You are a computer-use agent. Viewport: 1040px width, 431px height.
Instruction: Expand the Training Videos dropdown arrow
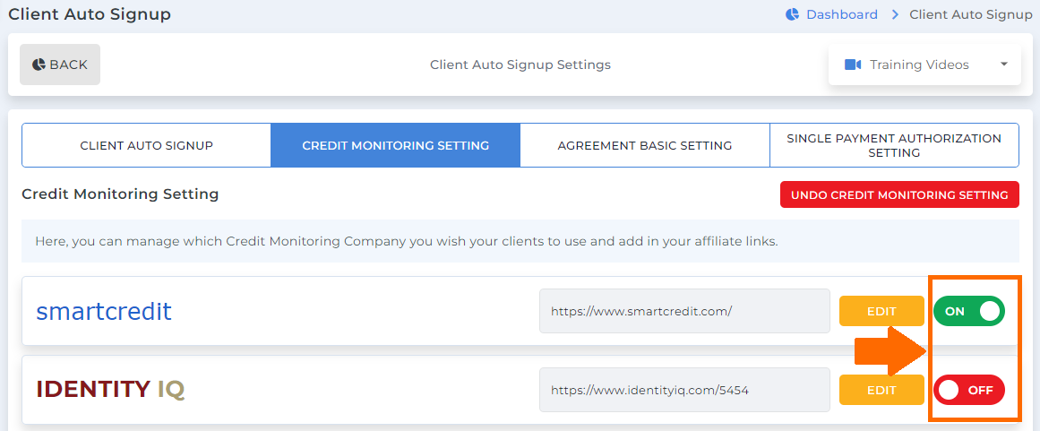tap(1003, 65)
